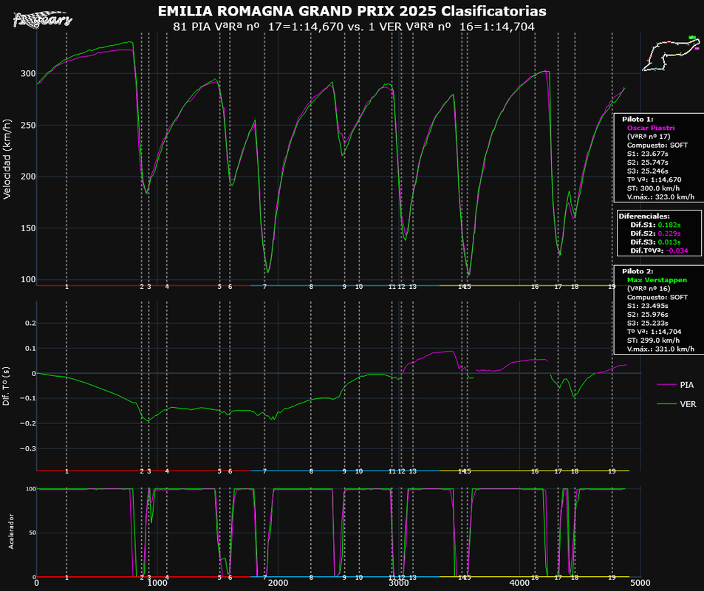Select Verstappen's S3: 25.233s value

pos(647,324)
